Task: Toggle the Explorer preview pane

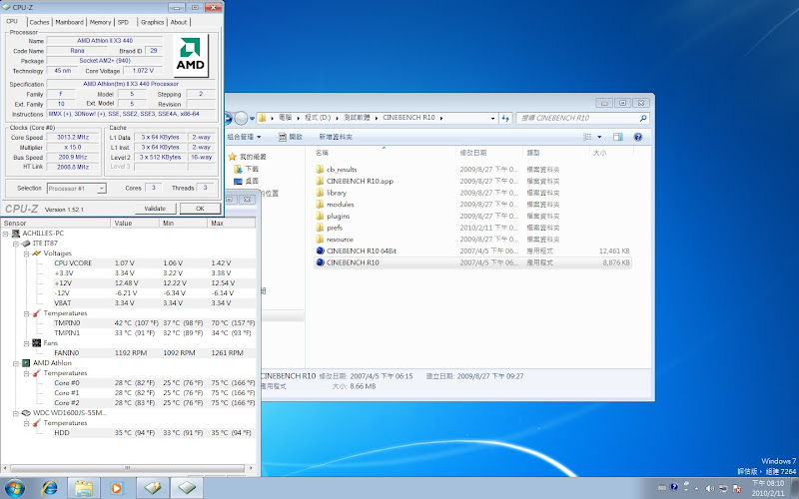Action: coord(618,137)
